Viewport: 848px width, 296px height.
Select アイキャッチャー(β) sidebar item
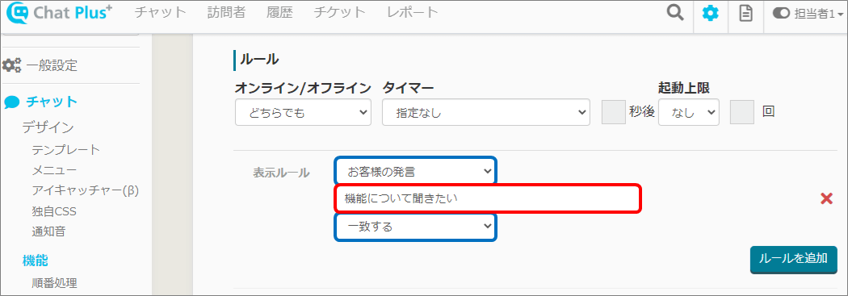(86, 190)
